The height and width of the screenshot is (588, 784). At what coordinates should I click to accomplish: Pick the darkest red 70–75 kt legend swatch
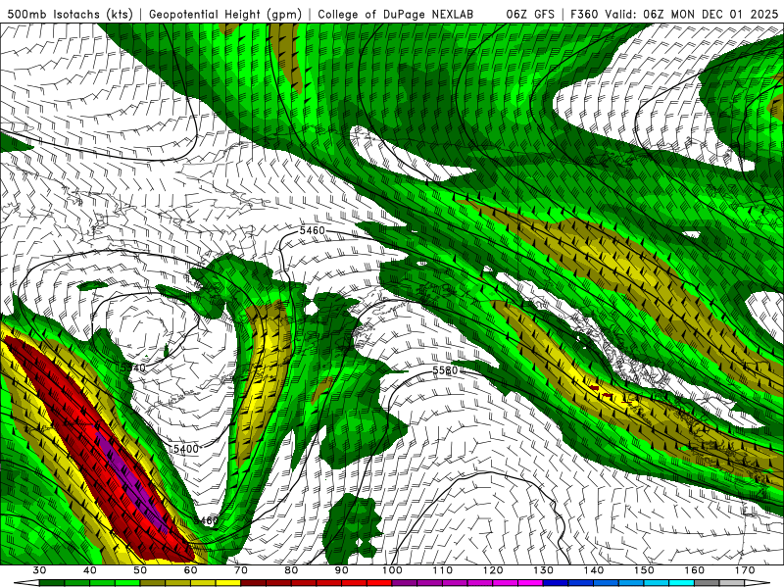(254, 583)
